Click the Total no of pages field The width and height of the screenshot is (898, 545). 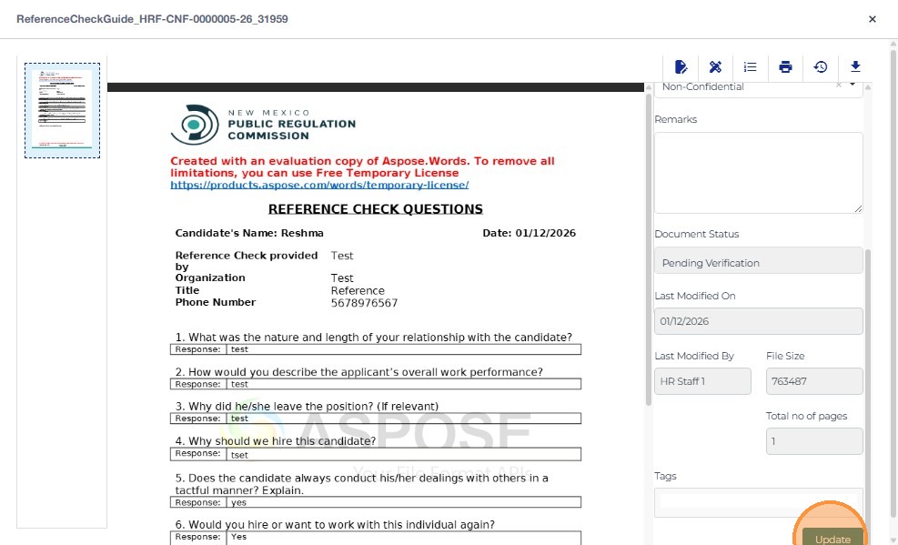[x=814, y=441]
